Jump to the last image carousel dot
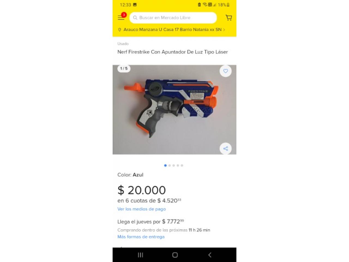 (x=182, y=165)
